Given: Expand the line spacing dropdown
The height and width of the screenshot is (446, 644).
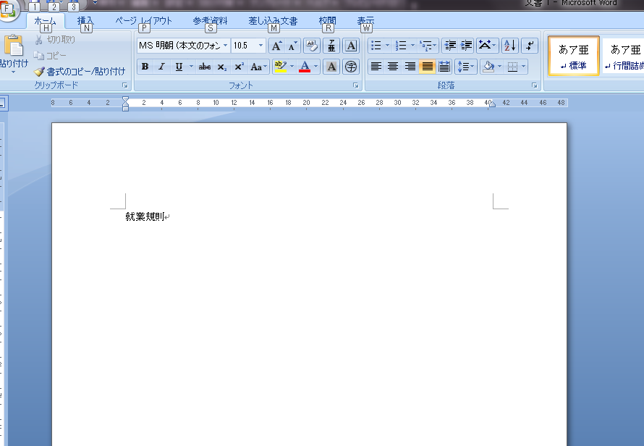Looking at the screenshot, I should 473,67.
